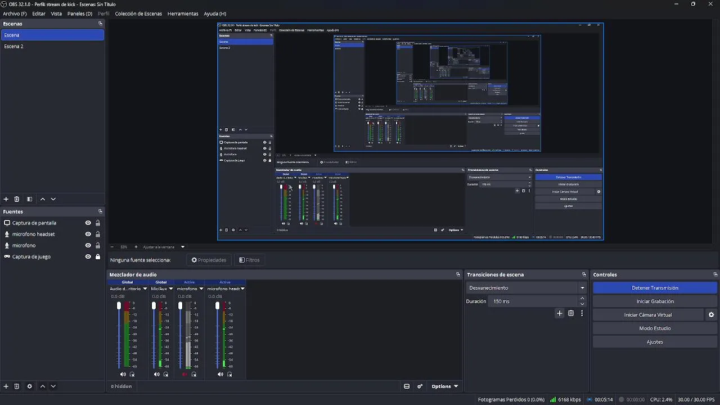Hide the microfono headset source
The height and width of the screenshot is (405, 720).
pyautogui.click(x=88, y=234)
